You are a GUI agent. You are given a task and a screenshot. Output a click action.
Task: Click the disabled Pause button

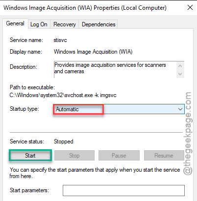click(x=119, y=156)
